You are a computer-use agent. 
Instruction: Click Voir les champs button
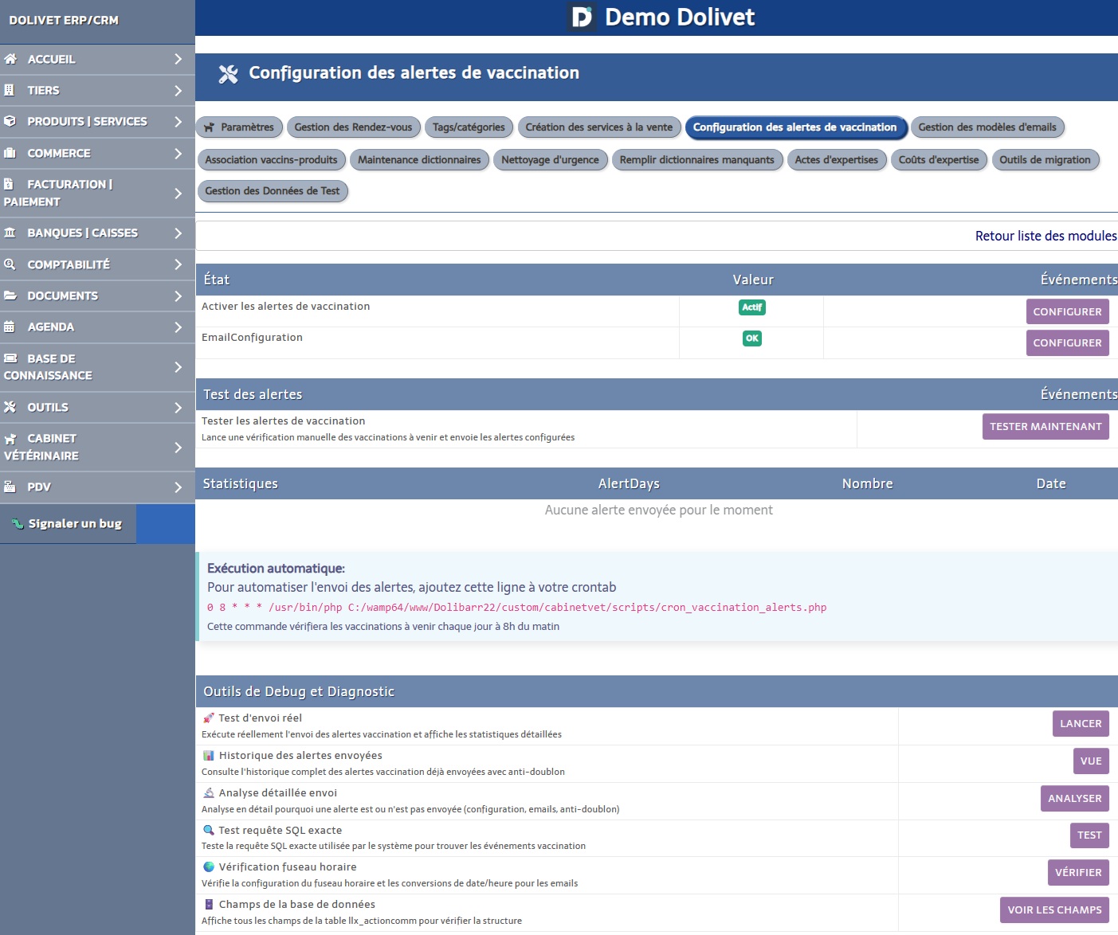click(1053, 910)
